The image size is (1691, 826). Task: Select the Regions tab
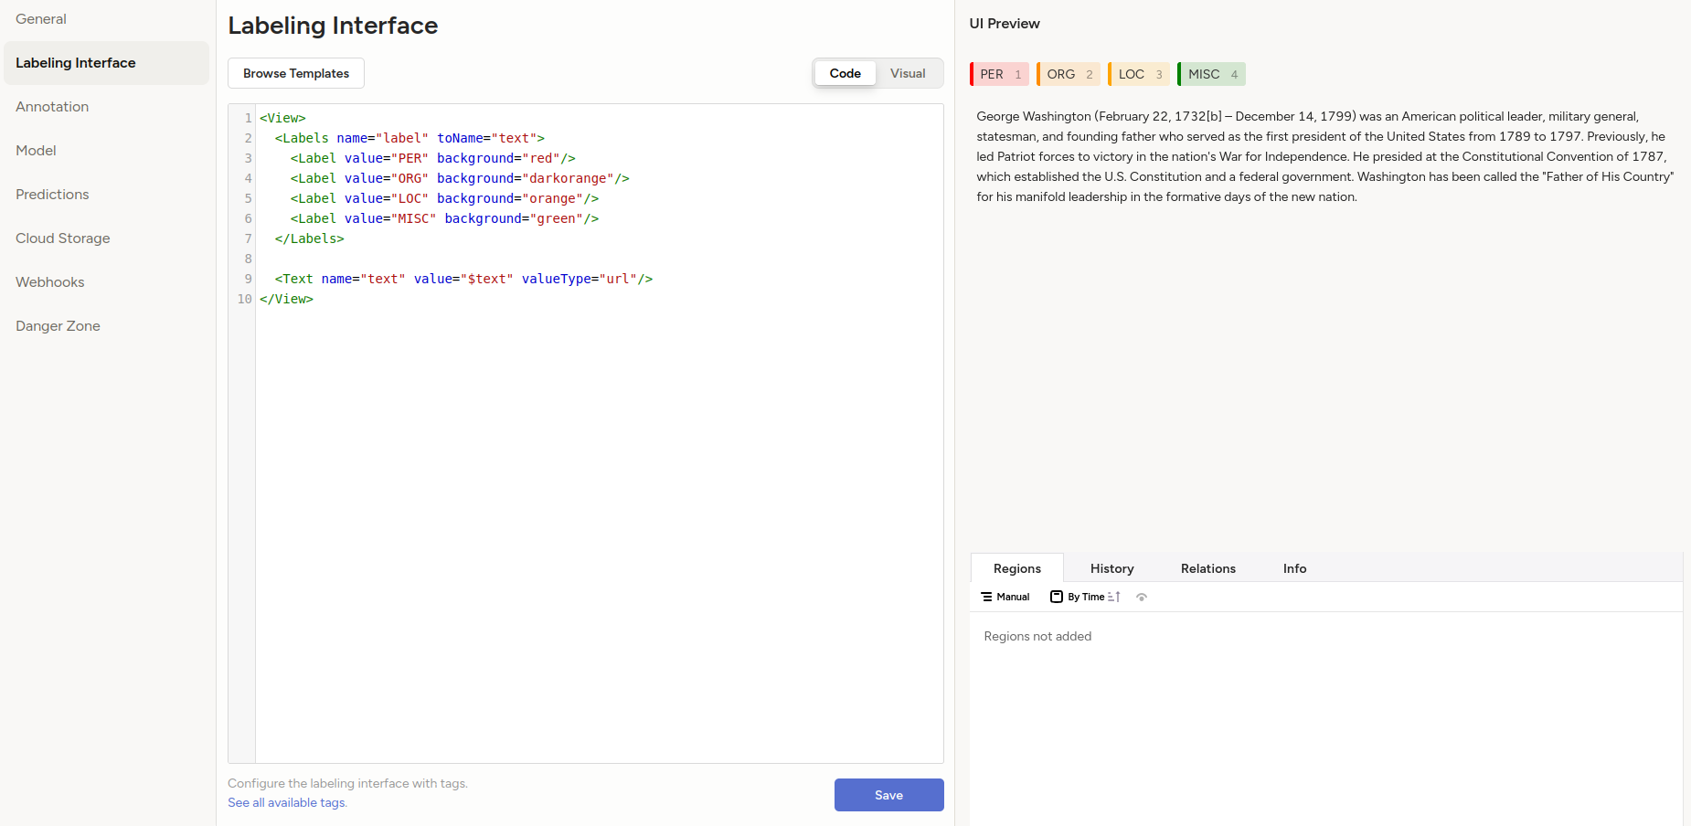pos(1016,568)
